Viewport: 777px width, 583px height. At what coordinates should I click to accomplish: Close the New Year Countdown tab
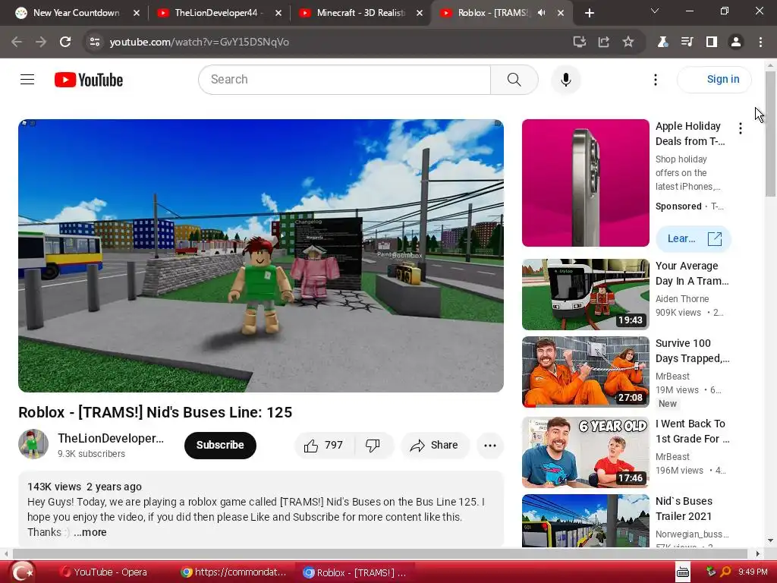(137, 13)
